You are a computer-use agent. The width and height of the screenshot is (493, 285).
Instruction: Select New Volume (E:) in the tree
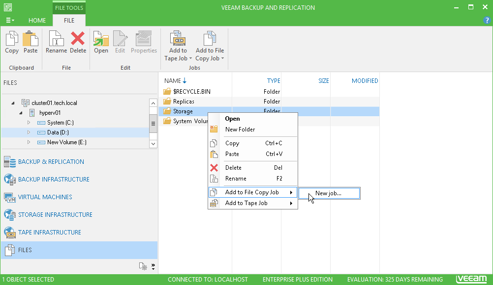(66, 142)
